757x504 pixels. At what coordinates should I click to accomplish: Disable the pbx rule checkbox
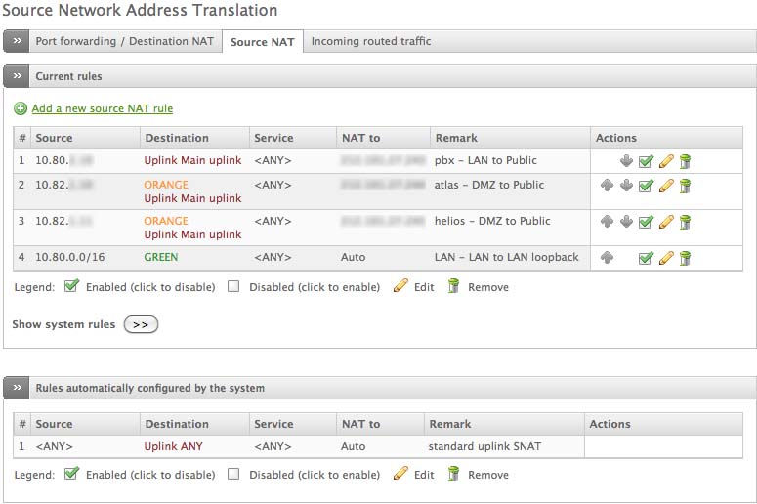[646, 161]
